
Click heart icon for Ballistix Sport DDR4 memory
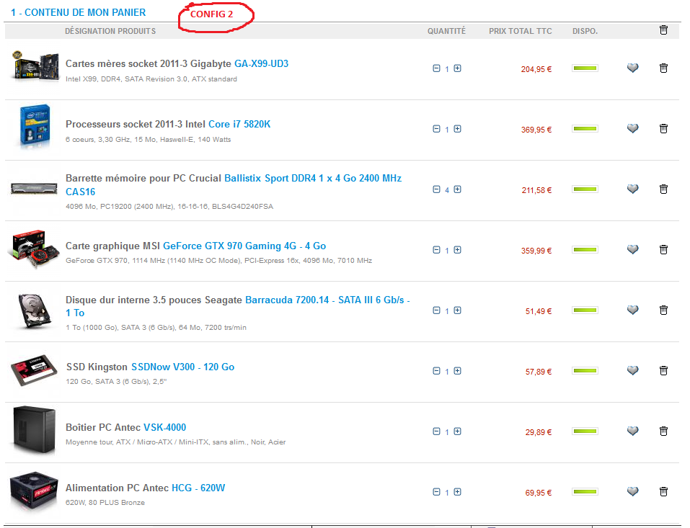coord(633,189)
